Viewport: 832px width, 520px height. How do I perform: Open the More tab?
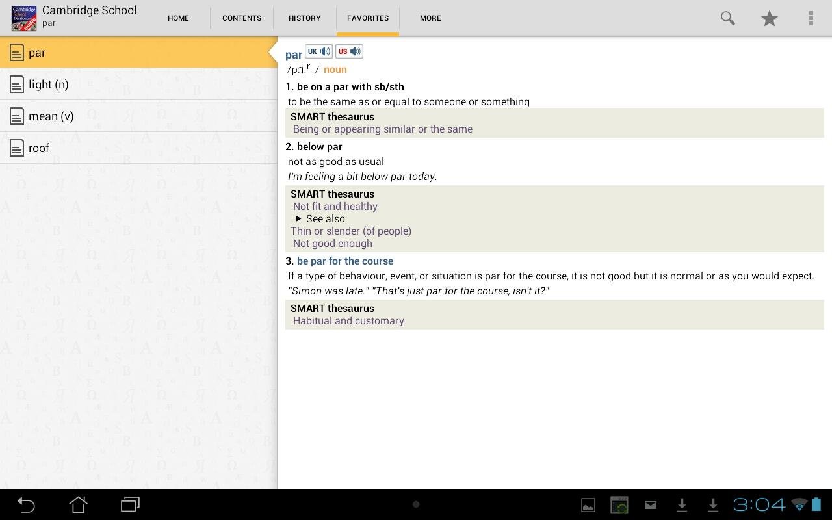coord(430,18)
